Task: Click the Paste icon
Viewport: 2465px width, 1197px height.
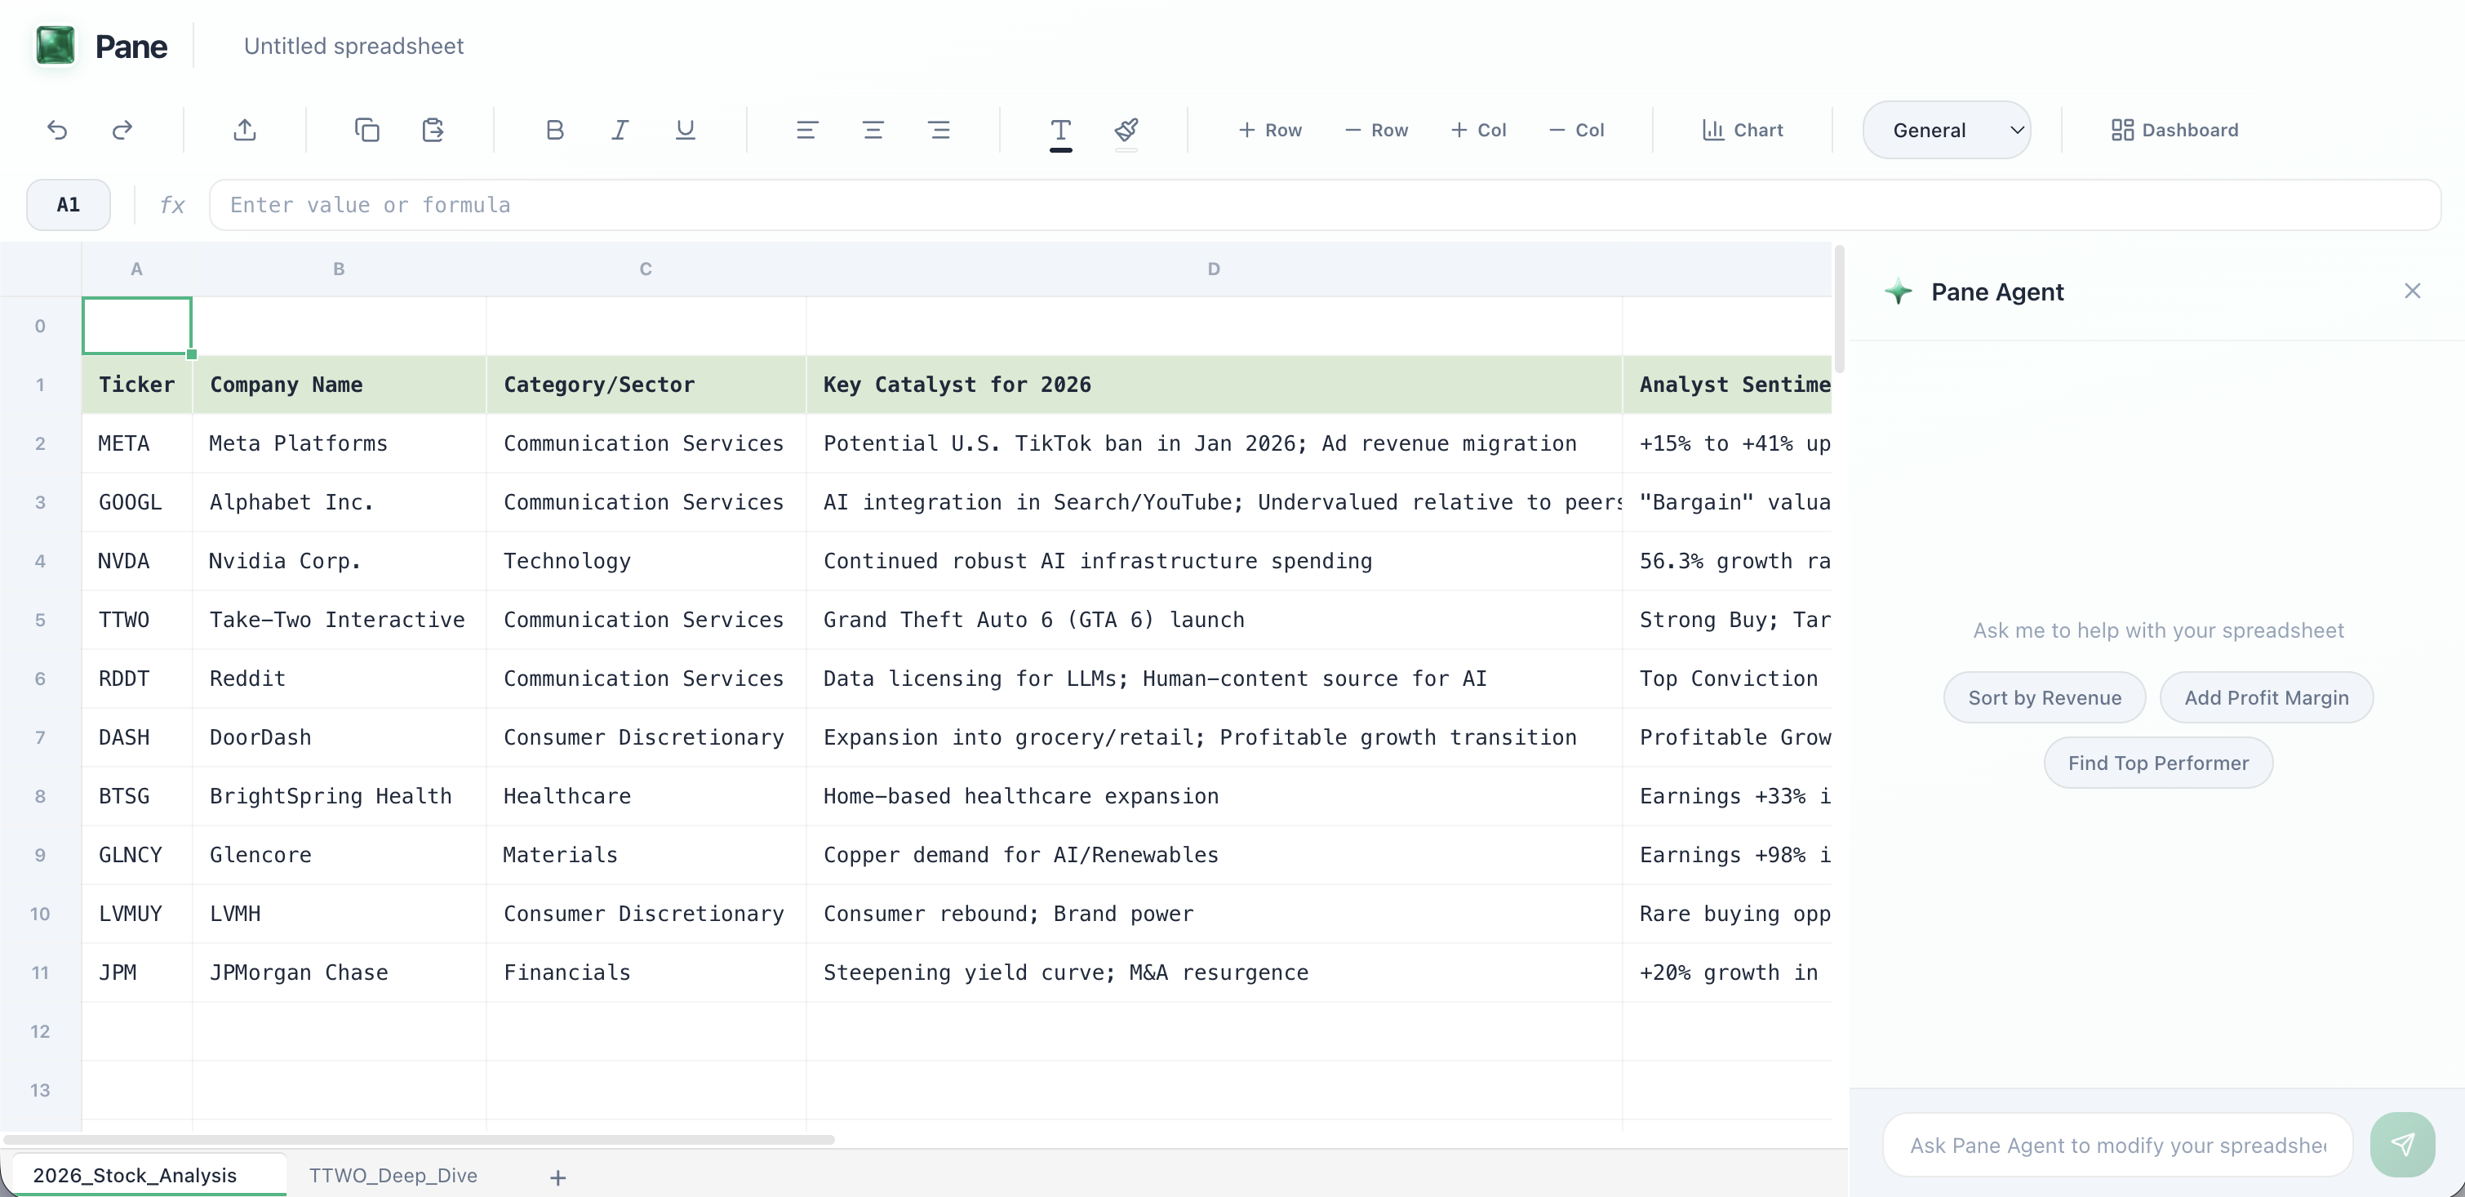Action: point(432,131)
